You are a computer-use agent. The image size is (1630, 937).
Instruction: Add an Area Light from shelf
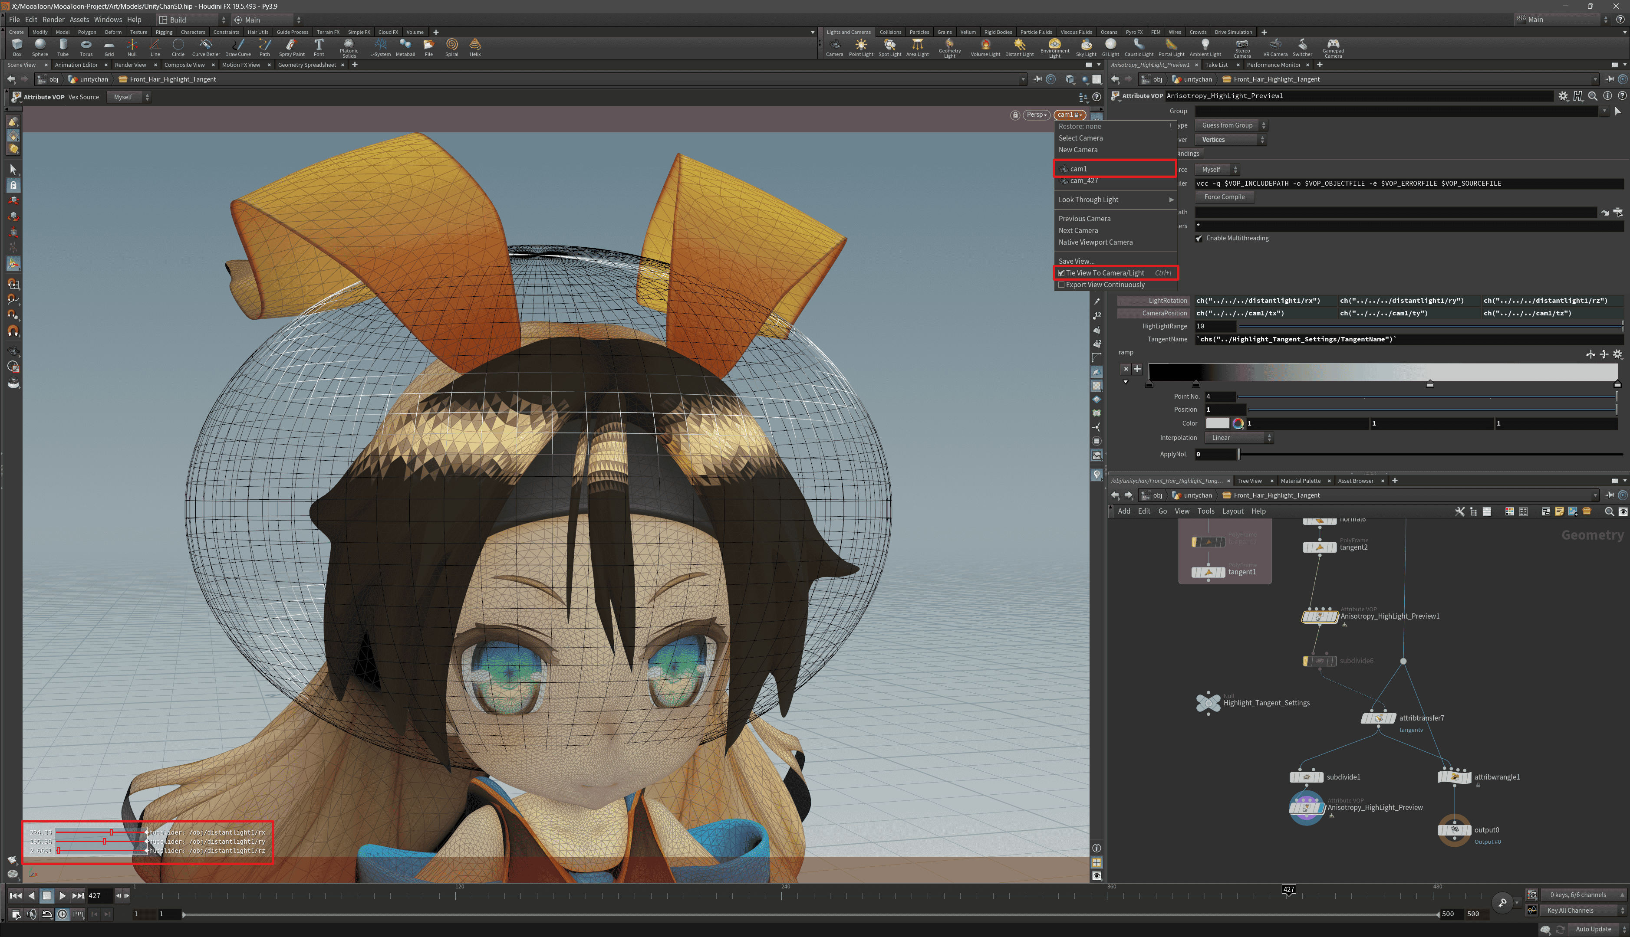tap(917, 47)
